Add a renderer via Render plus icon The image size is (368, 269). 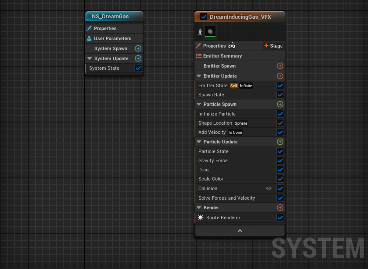click(280, 208)
